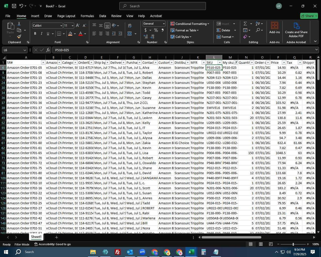This screenshot has width=321, height=257.
Task: Apply the yellow fill color
Action: pyautogui.click(x=70, y=34)
